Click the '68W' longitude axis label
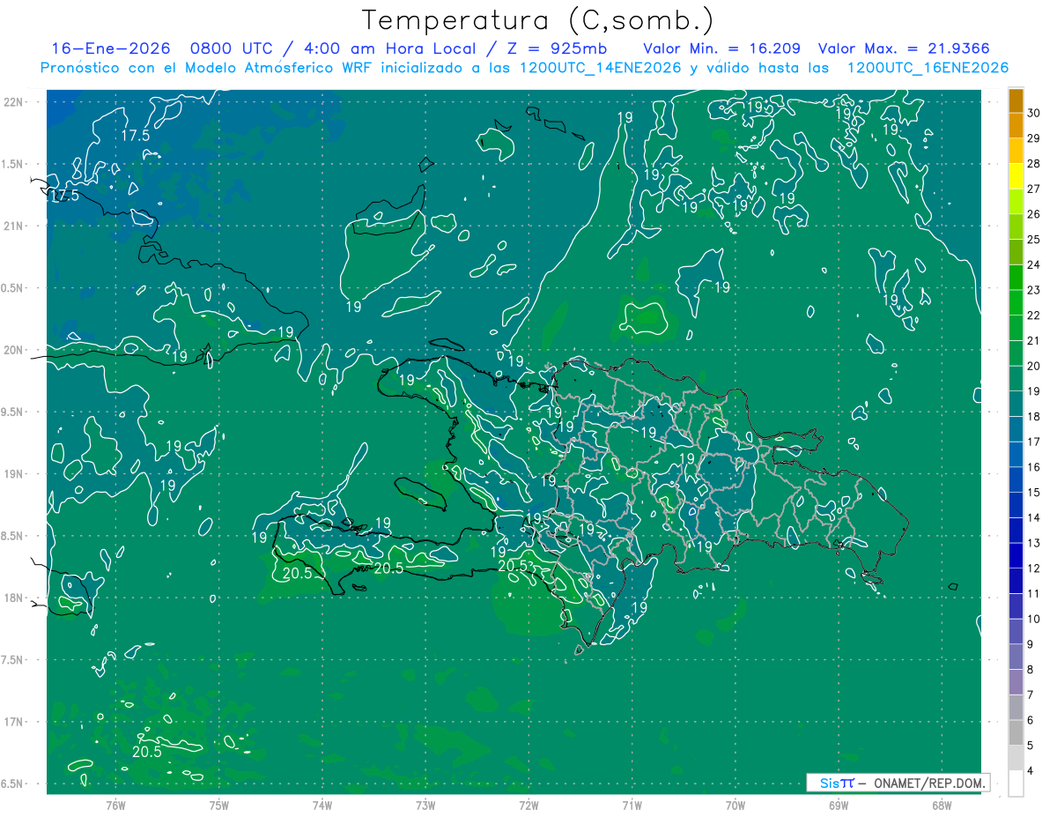The height and width of the screenshot is (817, 1057). [x=942, y=805]
